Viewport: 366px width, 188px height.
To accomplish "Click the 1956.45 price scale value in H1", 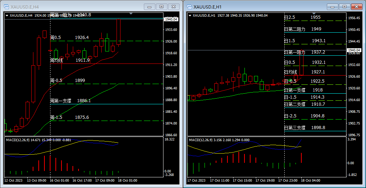I will coord(354,18).
